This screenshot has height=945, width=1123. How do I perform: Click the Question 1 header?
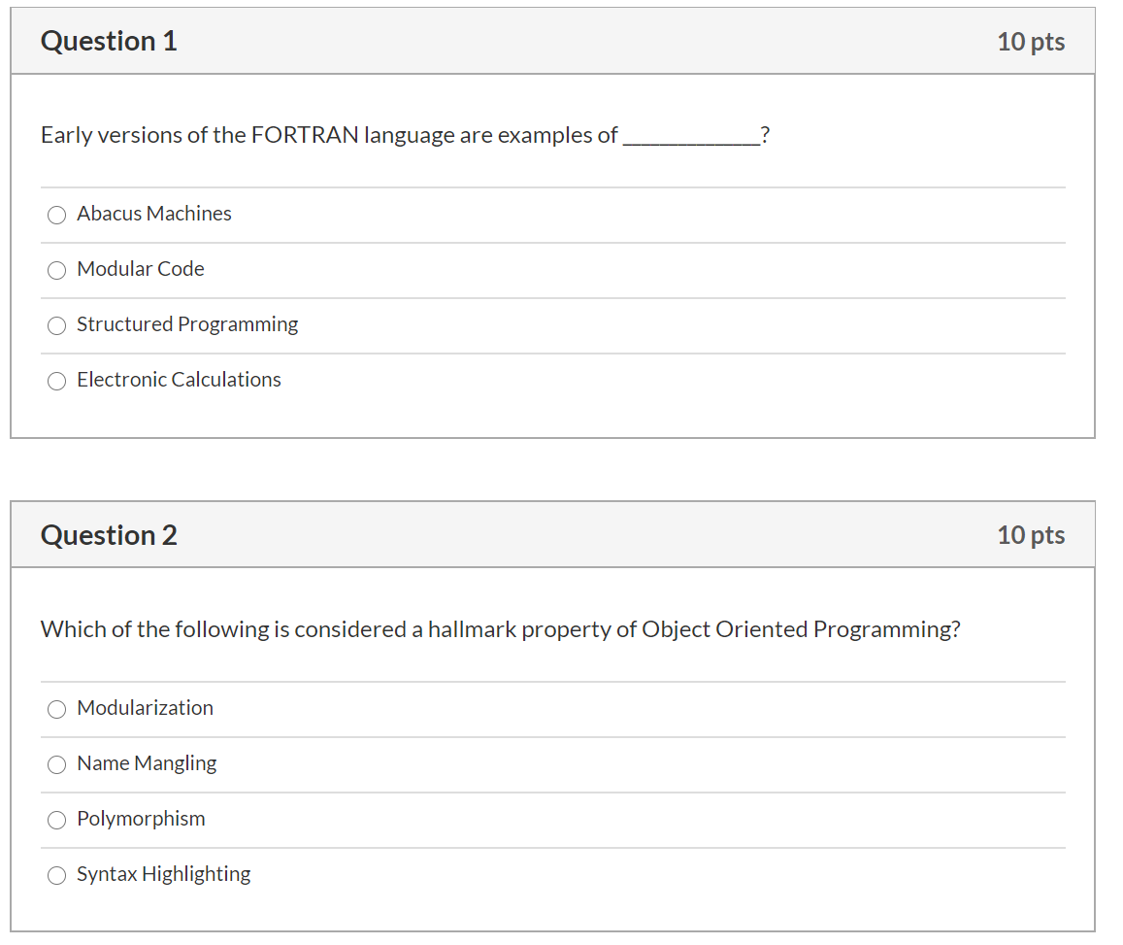point(108,41)
